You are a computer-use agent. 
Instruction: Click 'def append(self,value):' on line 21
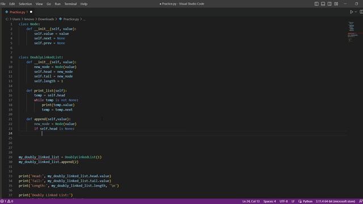pyautogui.click(x=48, y=119)
